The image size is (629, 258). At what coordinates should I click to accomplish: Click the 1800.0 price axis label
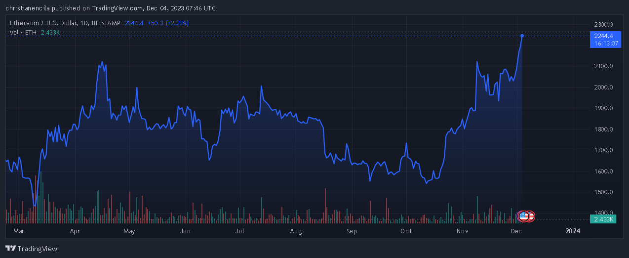click(x=603, y=129)
